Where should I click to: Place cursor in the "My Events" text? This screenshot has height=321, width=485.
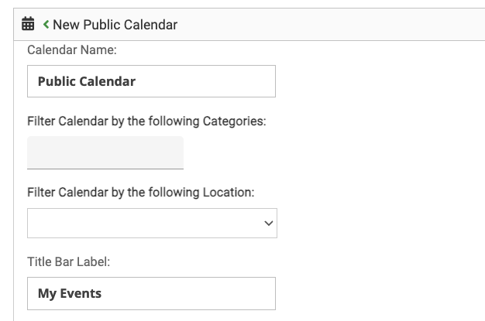coord(70,293)
